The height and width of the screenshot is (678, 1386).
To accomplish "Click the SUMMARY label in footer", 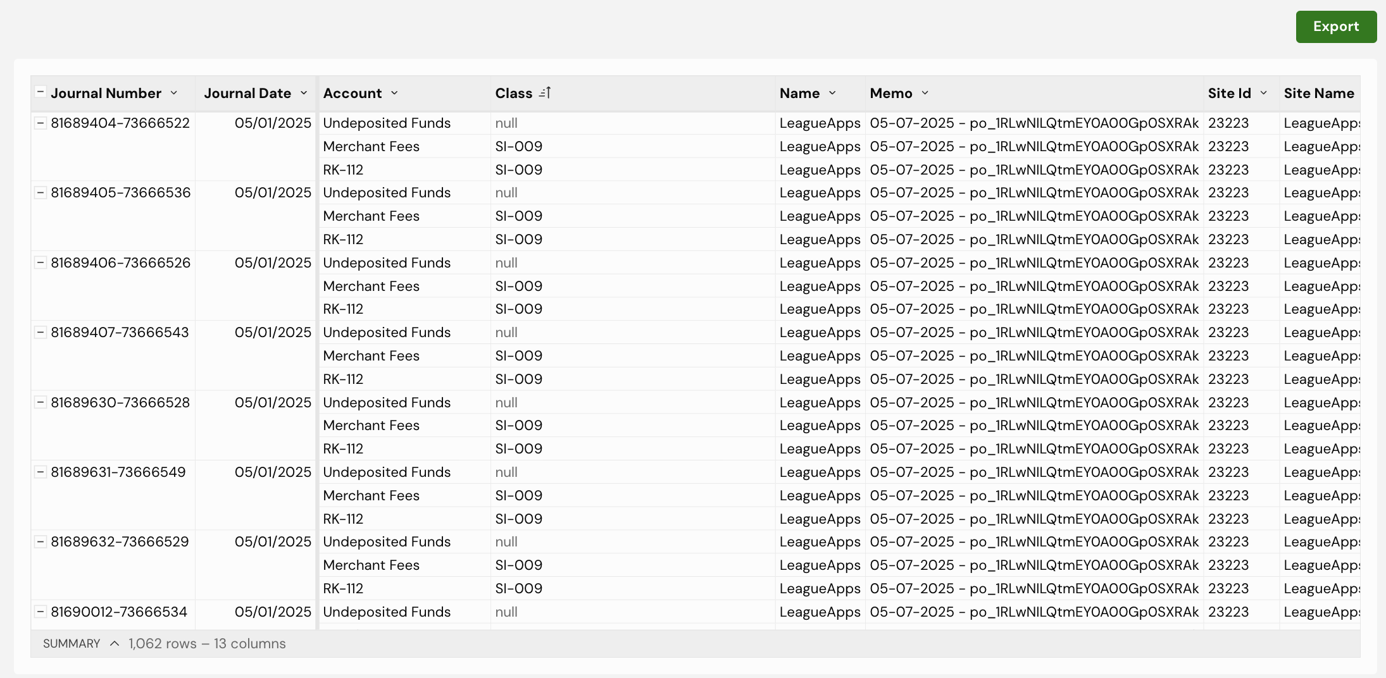I will [x=72, y=643].
